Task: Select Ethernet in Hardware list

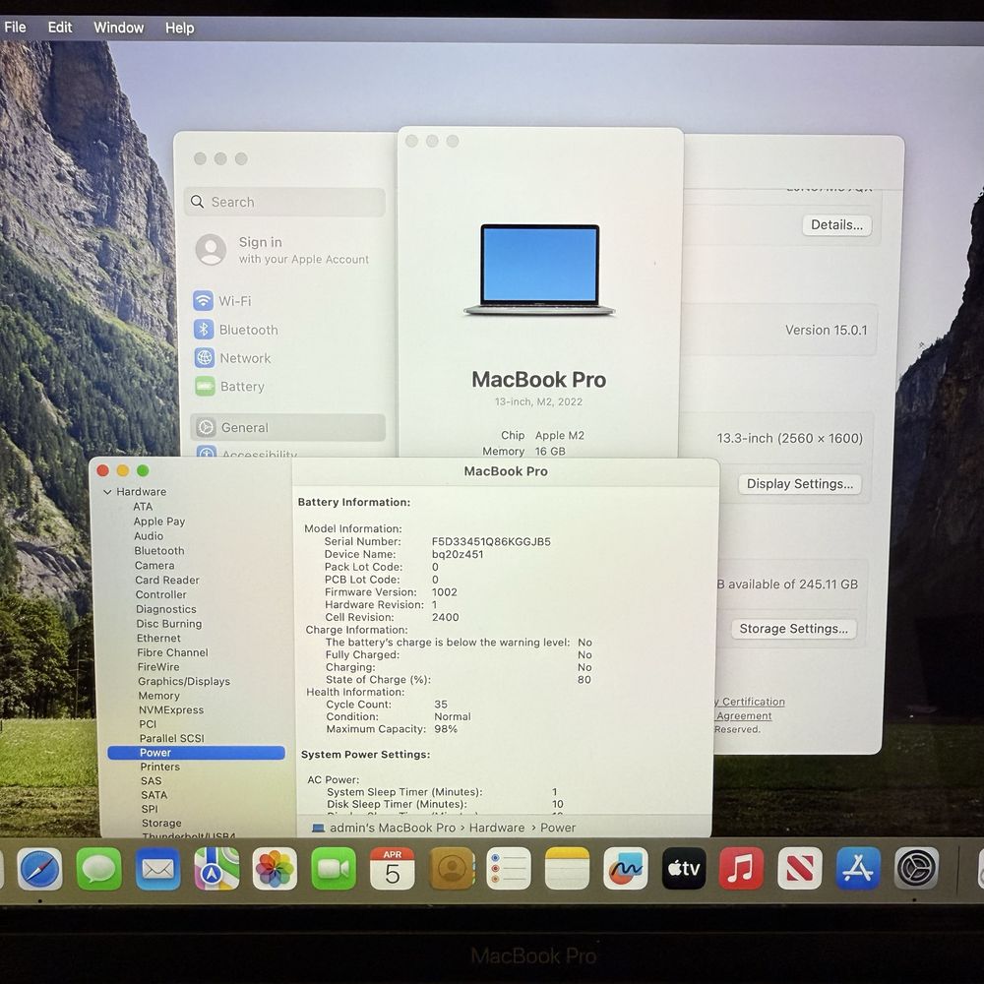Action: pyautogui.click(x=158, y=639)
